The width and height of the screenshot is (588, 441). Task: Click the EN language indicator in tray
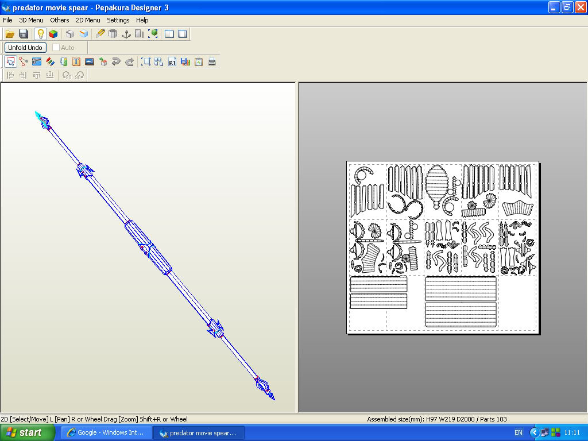pyautogui.click(x=519, y=432)
